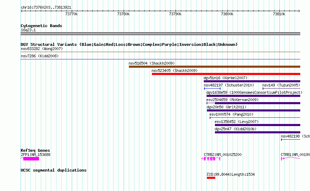This screenshot has width=310, height=191.
Task: Click the red segmental duplication block
Action: coord(211,178)
